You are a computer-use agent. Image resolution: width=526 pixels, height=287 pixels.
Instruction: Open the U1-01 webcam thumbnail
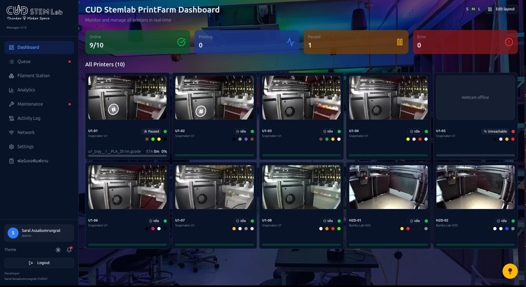(x=128, y=98)
